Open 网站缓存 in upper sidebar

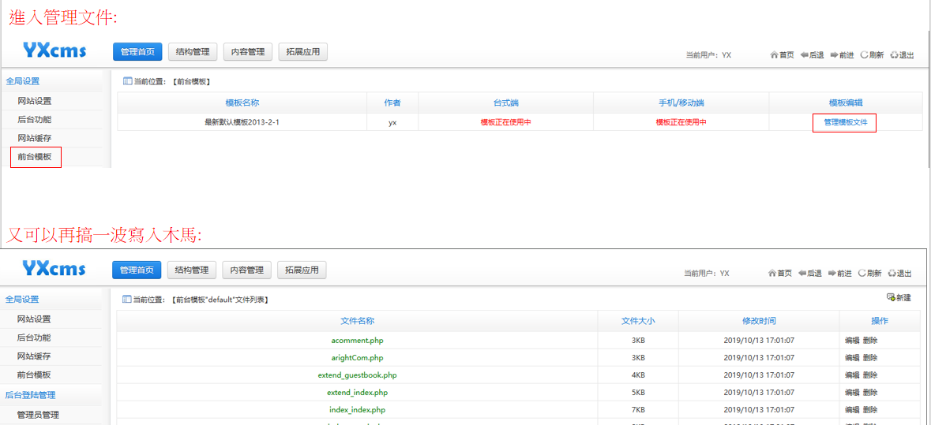point(35,138)
